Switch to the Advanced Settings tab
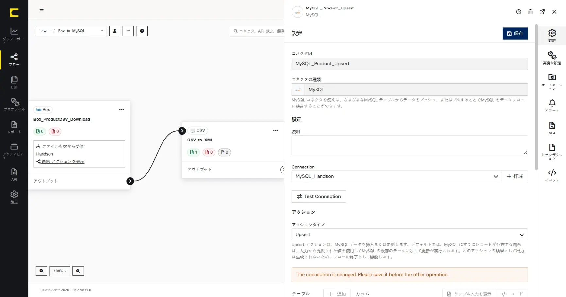The height and width of the screenshot is (297, 566). point(552,58)
